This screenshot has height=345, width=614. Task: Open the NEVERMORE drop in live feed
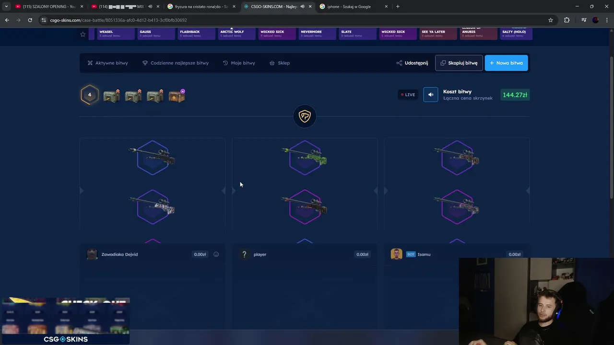317,34
